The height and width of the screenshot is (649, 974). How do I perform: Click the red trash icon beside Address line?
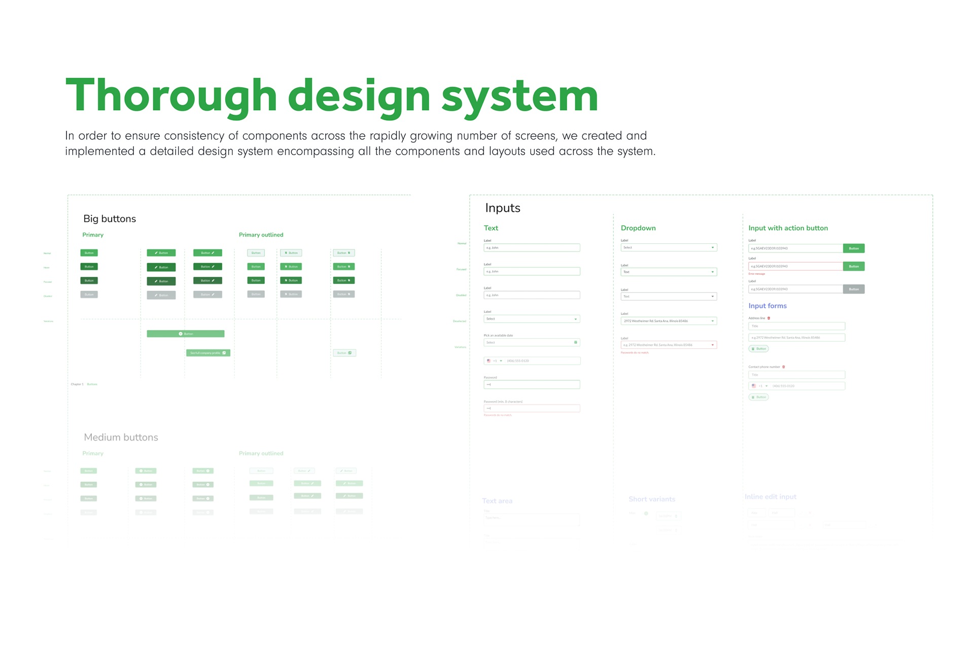tap(769, 318)
